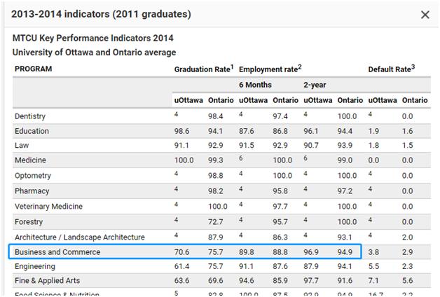Viewport: 440px width, 297px height.
Task: Click the dialog title '2013-2014 indicators (2011 graduates)'
Action: 102,15
